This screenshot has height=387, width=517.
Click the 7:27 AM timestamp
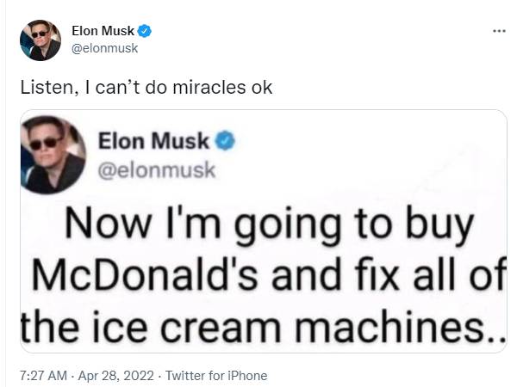point(44,376)
